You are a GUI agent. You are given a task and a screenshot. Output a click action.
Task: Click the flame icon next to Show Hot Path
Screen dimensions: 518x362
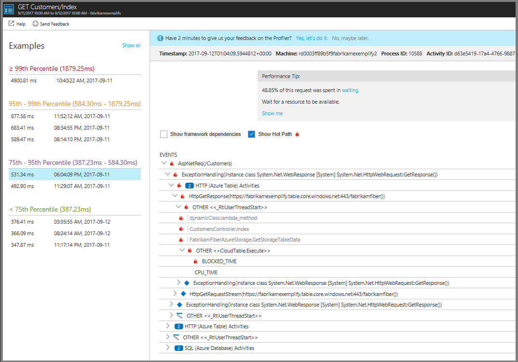(x=297, y=134)
